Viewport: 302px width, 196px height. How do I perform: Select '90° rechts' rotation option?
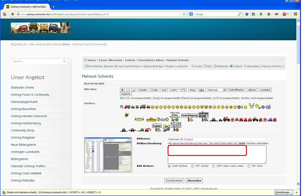pyautogui.click(x=193, y=166)
